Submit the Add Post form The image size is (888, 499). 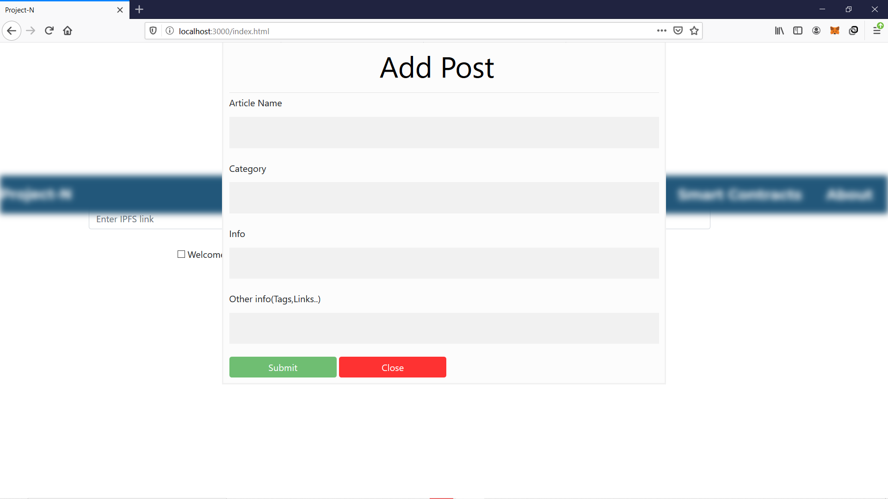pyautogui.click(x=283, y=367)
